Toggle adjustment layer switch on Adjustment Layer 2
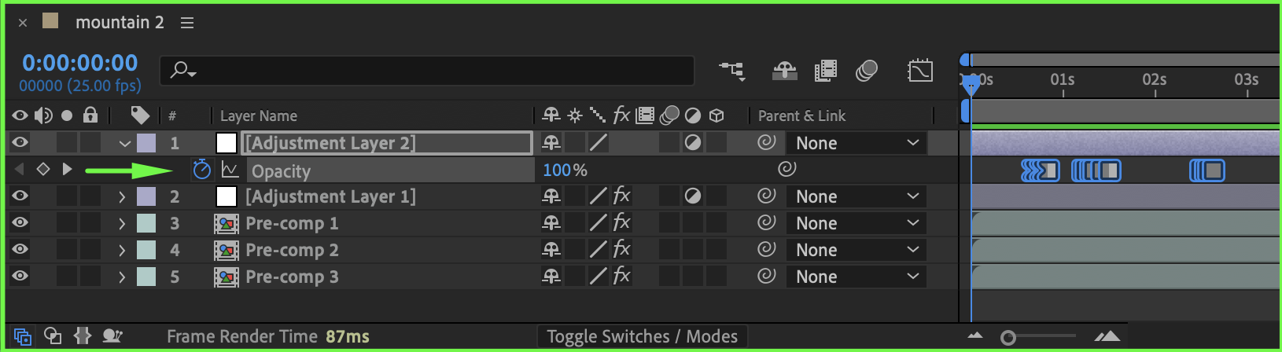This screenshot has width=1282, height=352. [693, 143]
